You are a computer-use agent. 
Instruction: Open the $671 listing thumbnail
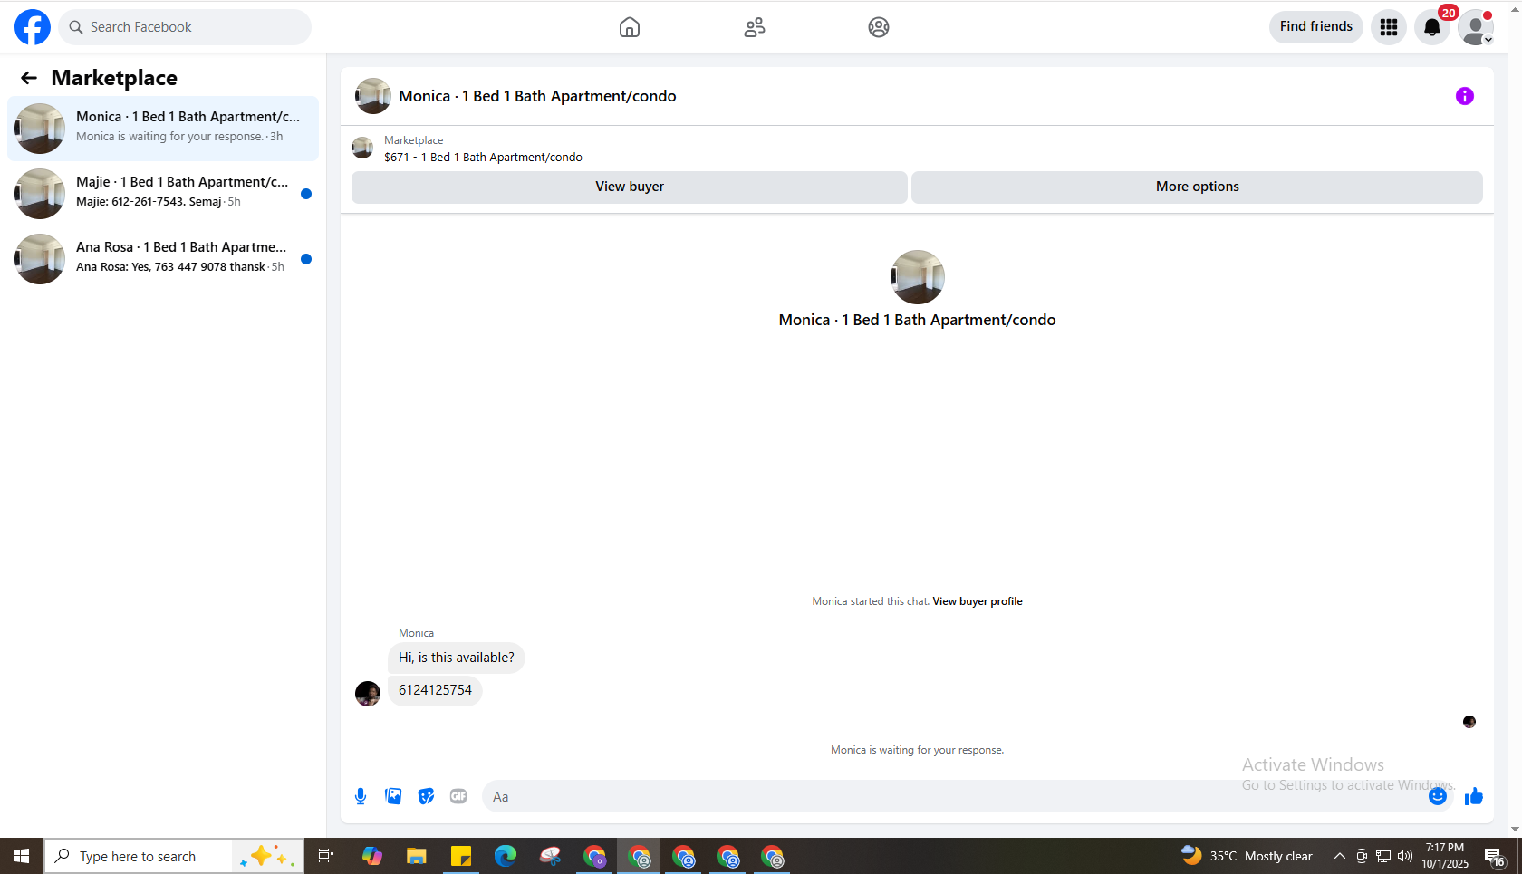pos(362,148)
